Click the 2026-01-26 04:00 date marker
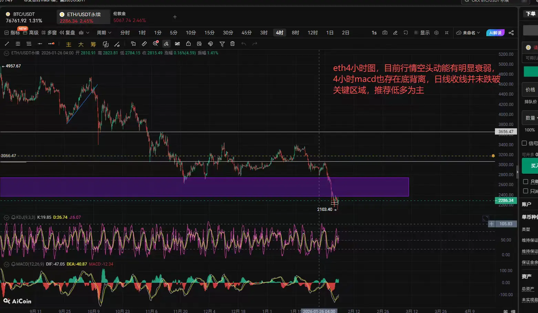Image resolution: width=538 pixels, height=313 pixels. pos(319,311)
